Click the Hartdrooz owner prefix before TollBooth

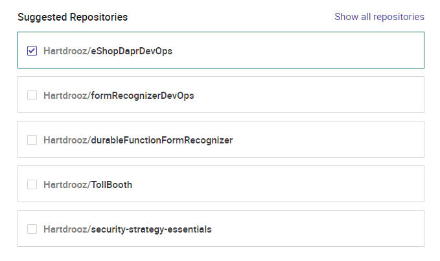tap(64, 185)
